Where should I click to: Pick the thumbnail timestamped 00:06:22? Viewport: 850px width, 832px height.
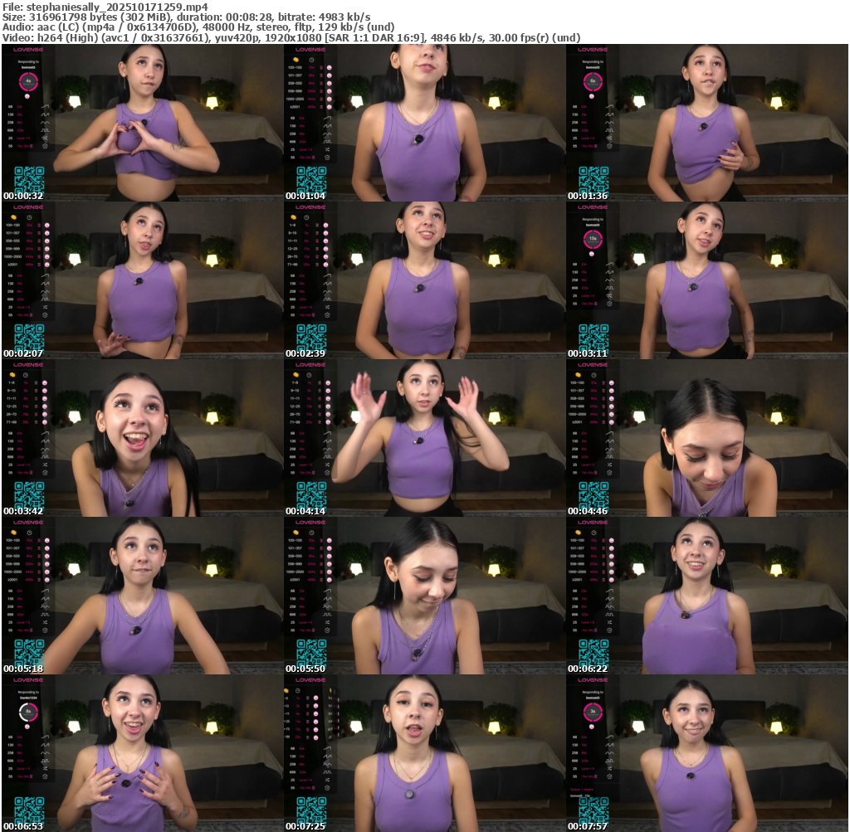coord(707,596)
